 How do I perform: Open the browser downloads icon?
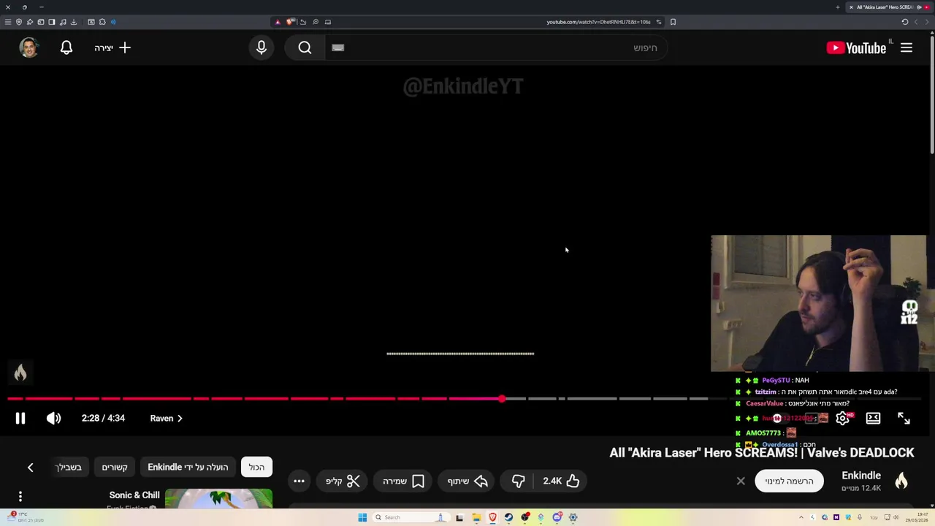tap(74, 22)
